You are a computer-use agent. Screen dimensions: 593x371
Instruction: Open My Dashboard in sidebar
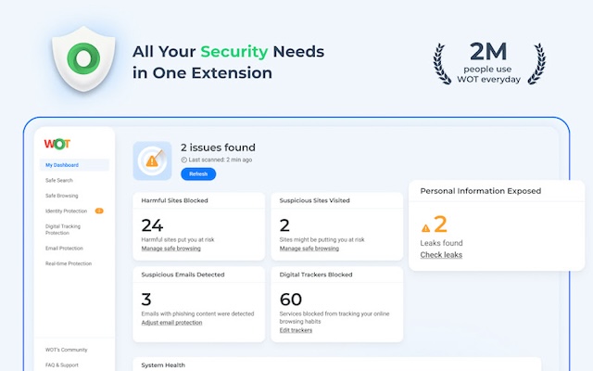click(x=74, y=165)
